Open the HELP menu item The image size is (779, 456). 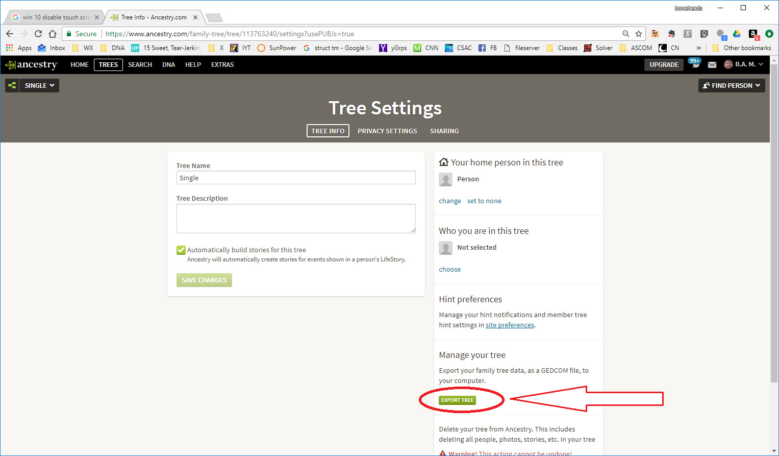tap(193, 65)
